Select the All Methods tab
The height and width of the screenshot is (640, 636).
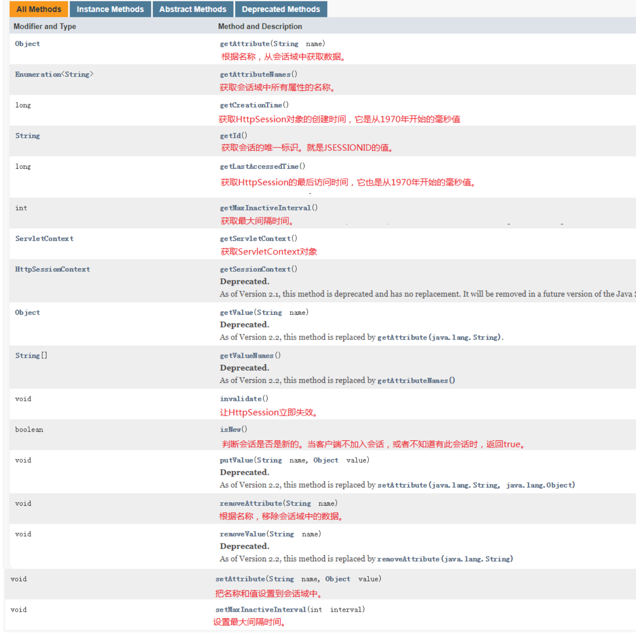pyautogui.click(x=39, y=9)
